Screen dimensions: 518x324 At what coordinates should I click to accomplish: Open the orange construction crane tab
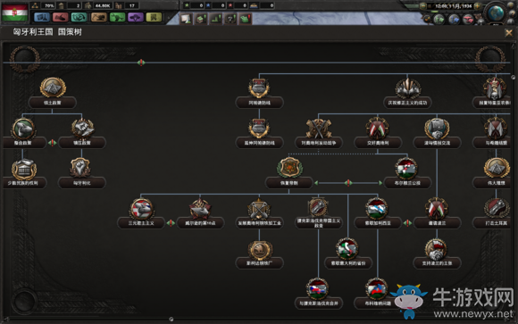pos(98,17)
